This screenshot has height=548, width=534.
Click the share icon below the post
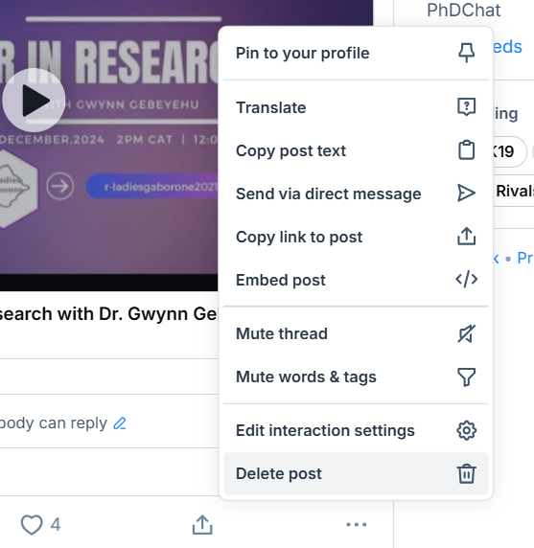tap(202, 525)
